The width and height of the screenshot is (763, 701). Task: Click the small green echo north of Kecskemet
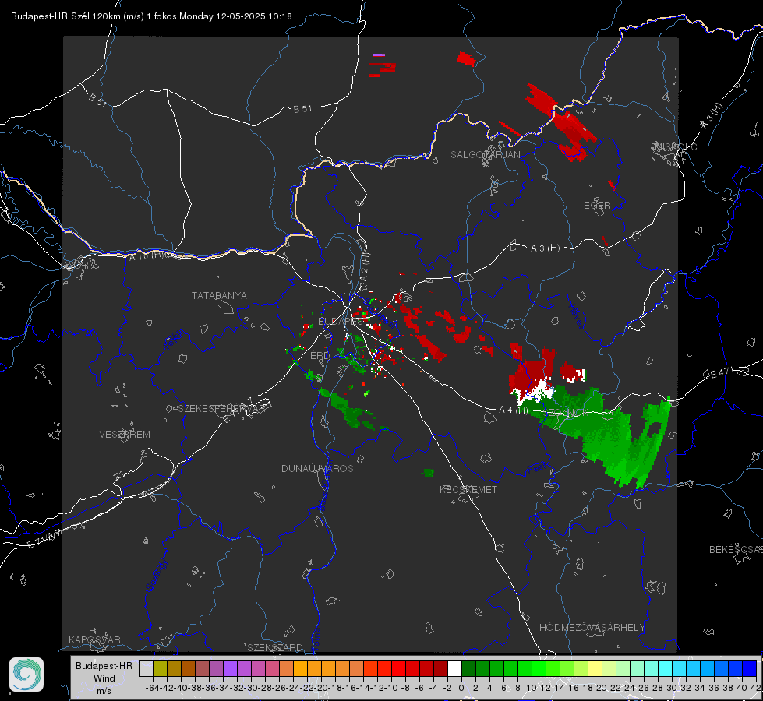[x=428, y=472]
